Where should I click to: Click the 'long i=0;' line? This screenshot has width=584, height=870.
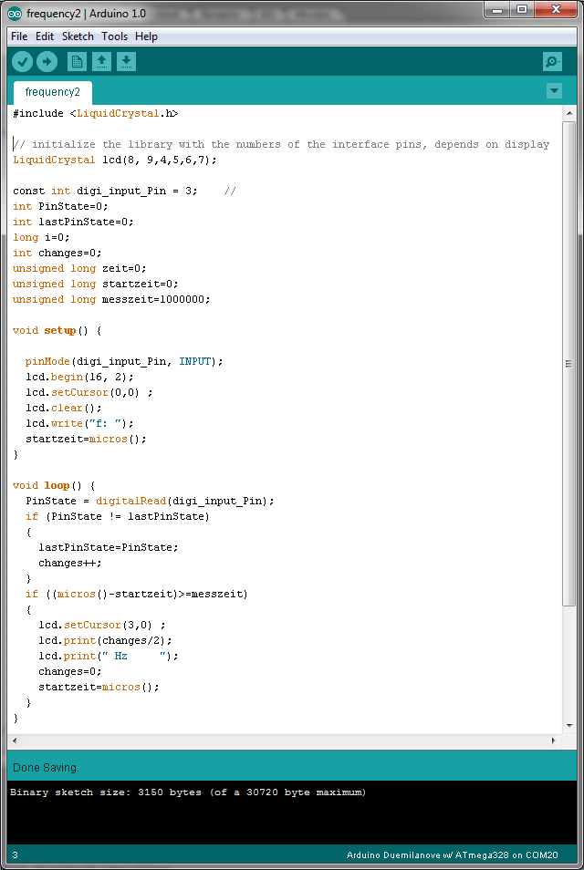pyautogui.click(x=42, y=237)
